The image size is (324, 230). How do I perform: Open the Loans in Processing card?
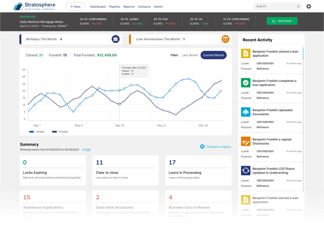[x=198, y=170]
